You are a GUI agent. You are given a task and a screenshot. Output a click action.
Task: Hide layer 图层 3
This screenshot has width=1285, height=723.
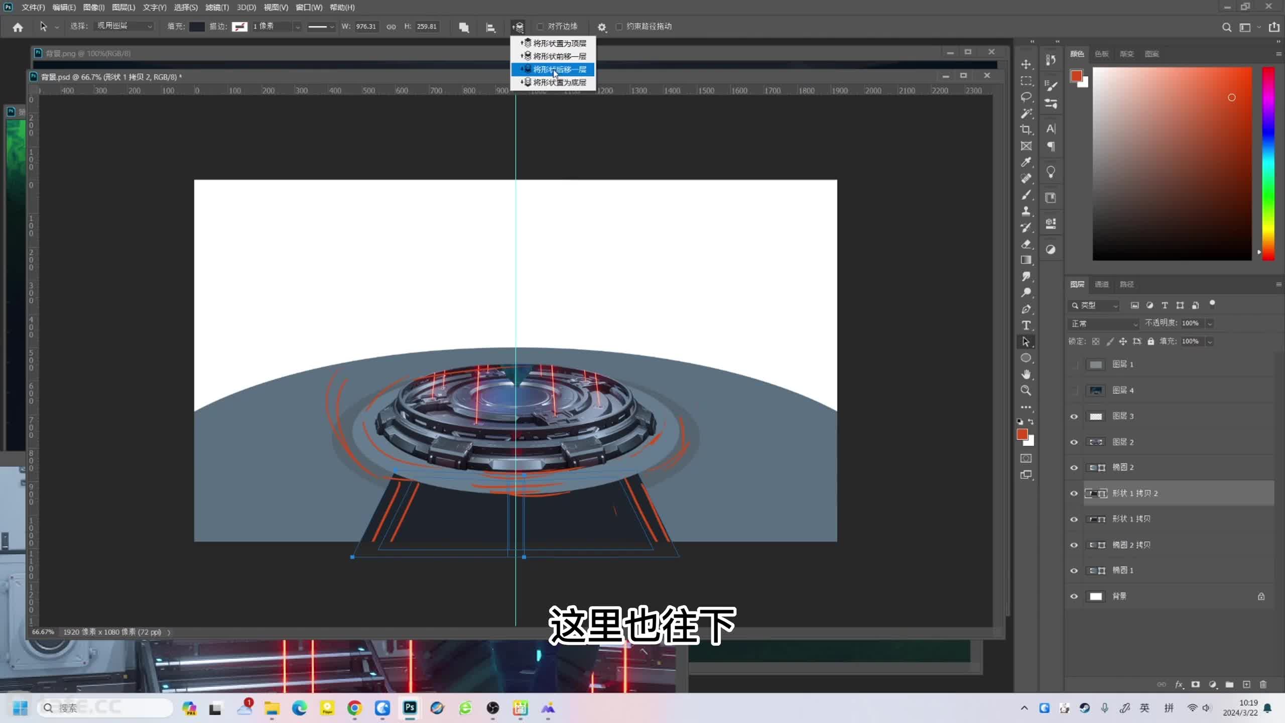(1074, 416)
